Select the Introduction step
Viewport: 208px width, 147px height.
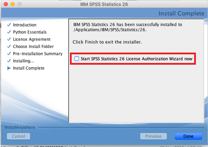pos(25,25)
